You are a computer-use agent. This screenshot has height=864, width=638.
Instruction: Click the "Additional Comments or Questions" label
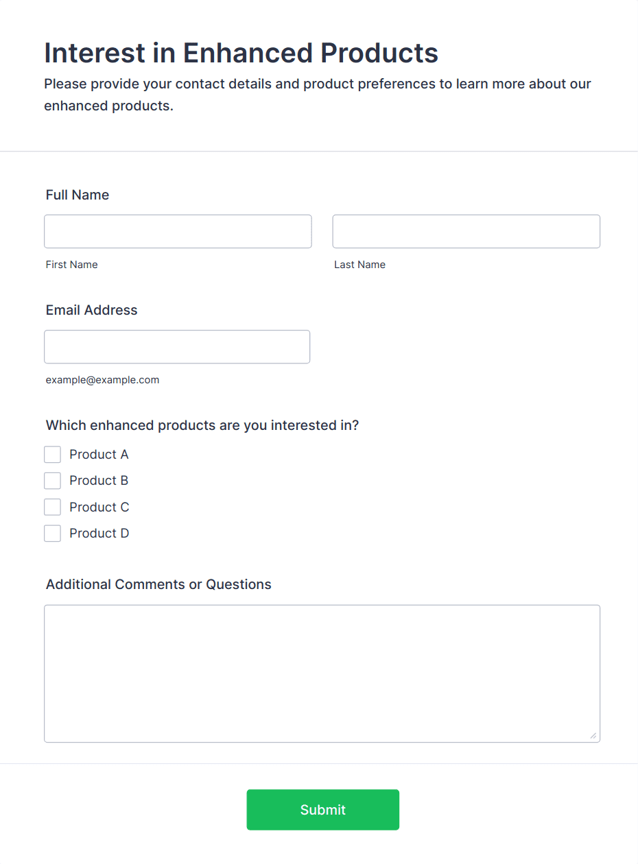click(158, 584)
